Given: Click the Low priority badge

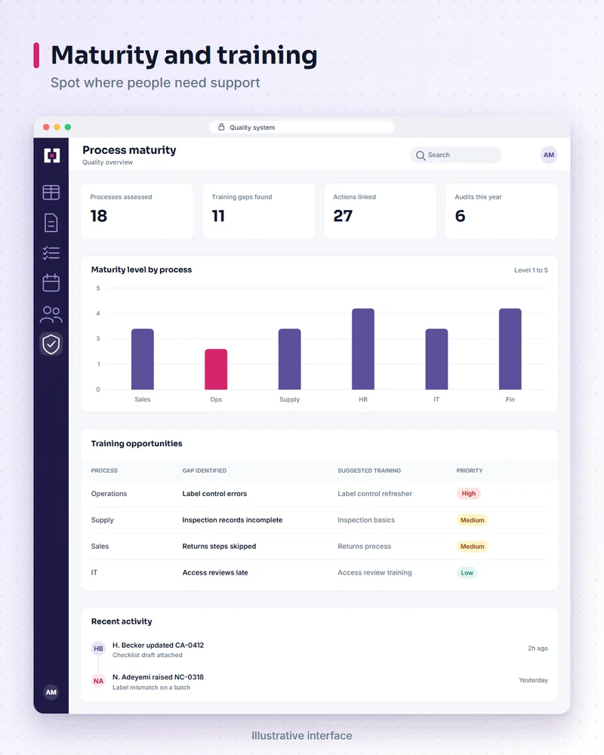Looking at the screenshot, I should click(467, 572).
